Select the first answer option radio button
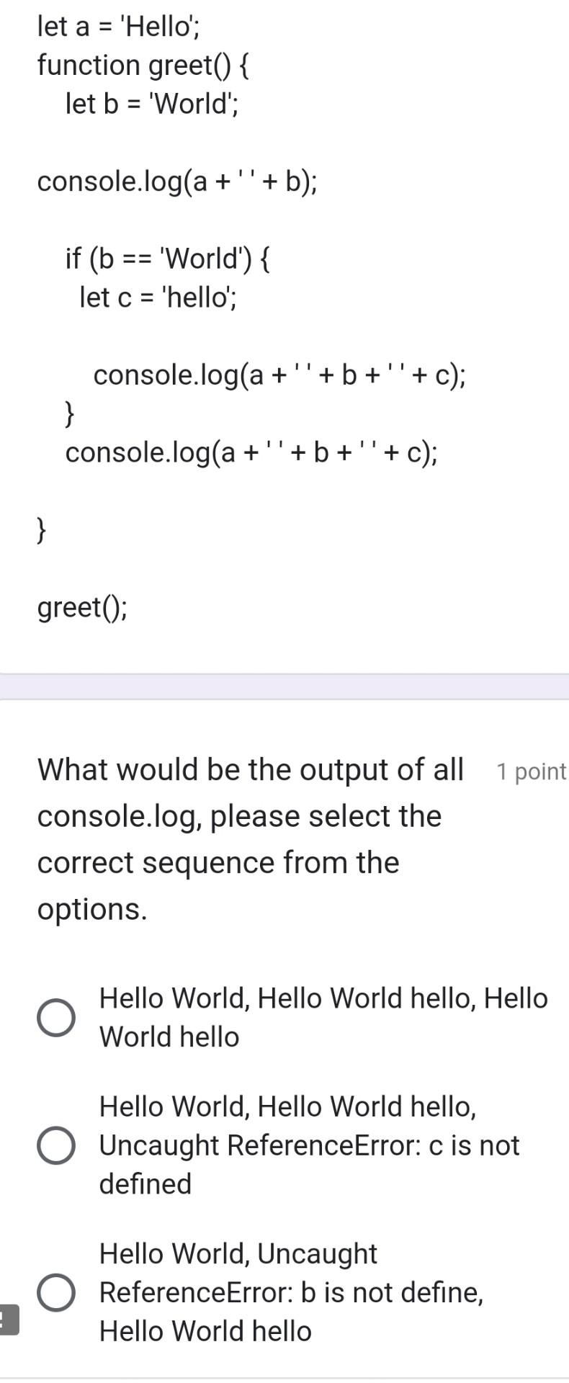 57,1017
